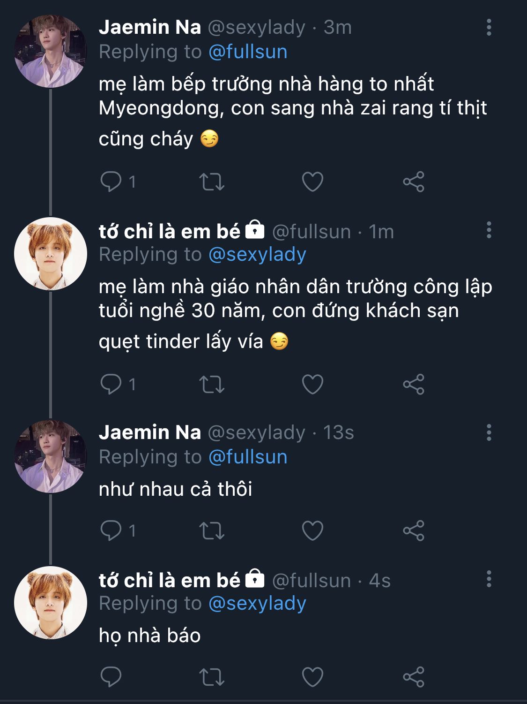Open the bear-ears avatar on tinder tweet
Viewport: 527px width, 704px height.
pos(51,254)
